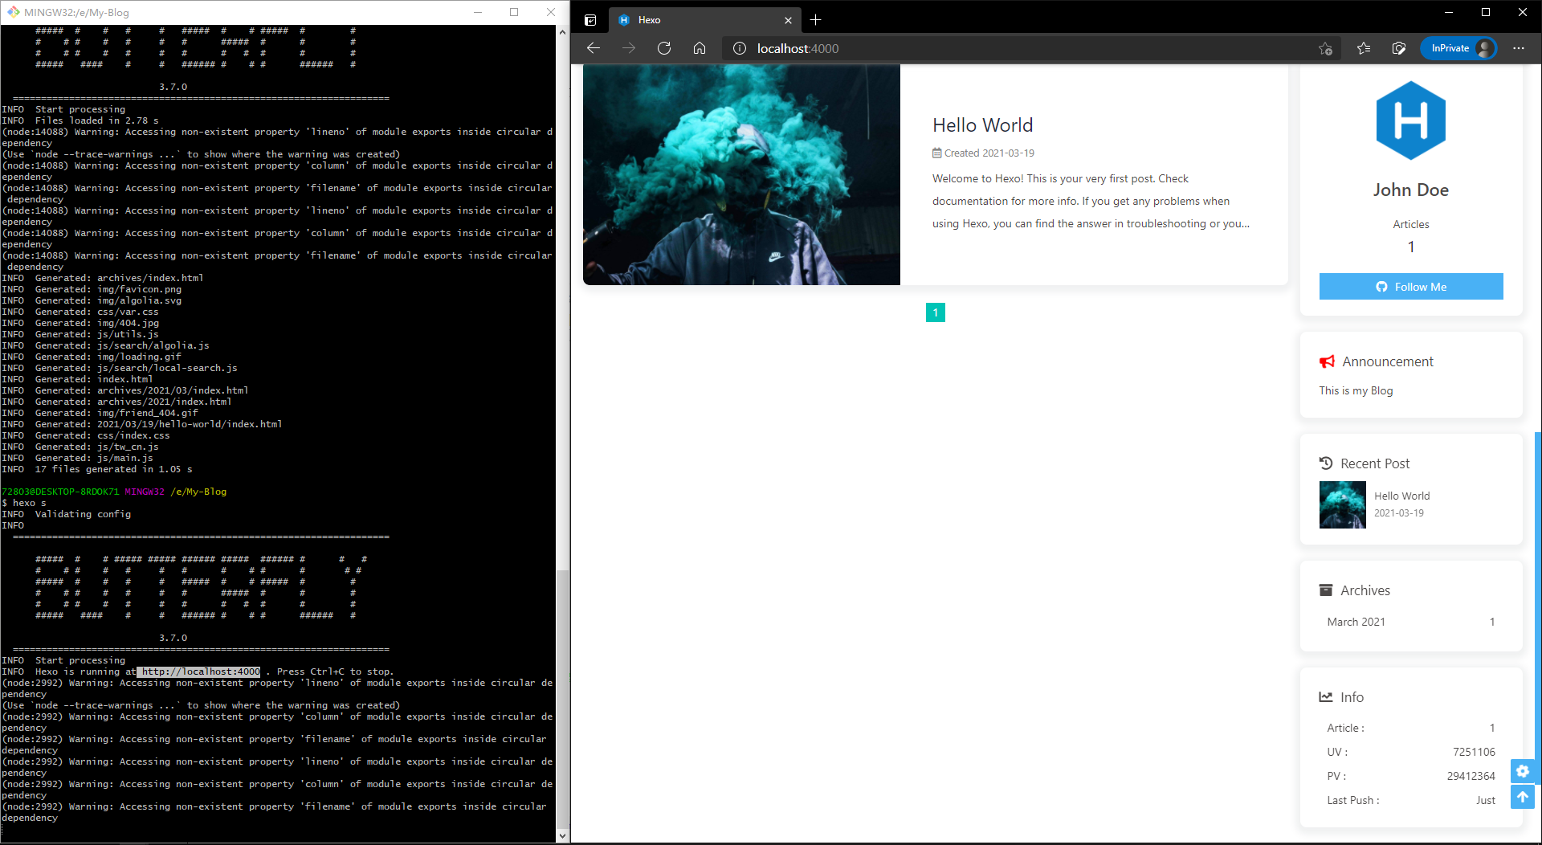Click the John Doe author name
Viewport: 1542px width, 845px height.
point(1410,190)
